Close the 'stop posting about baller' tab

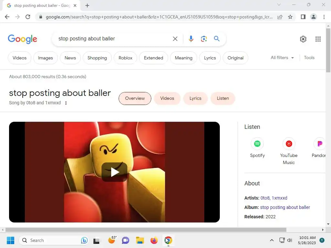(x=75, y=5)
